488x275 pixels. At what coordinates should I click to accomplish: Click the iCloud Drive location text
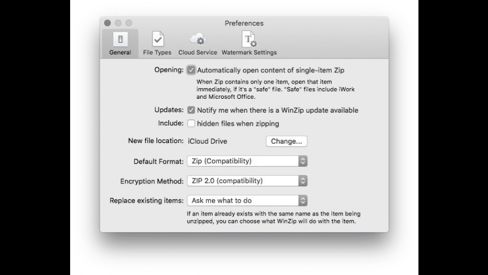(208, 141)
